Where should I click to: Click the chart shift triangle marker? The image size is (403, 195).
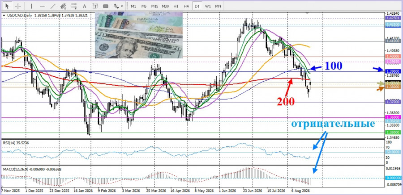coord(307,13)
